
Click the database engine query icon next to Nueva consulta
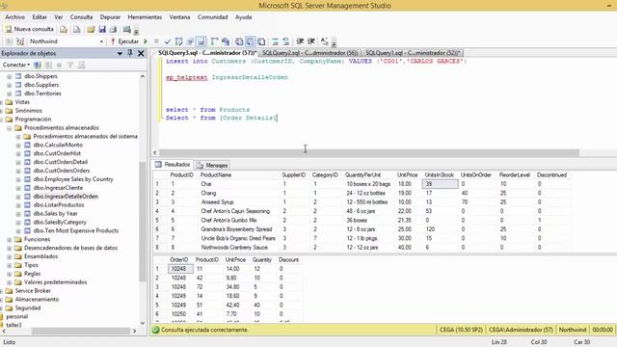click(x=64, y=30)
